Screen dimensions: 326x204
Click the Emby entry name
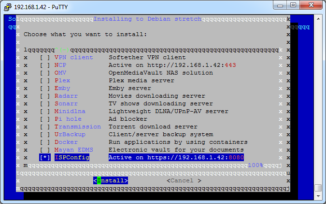[62, 88]
